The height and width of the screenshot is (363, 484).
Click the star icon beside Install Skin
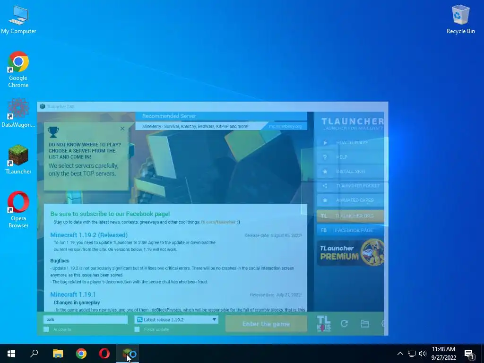click(325, 171)
